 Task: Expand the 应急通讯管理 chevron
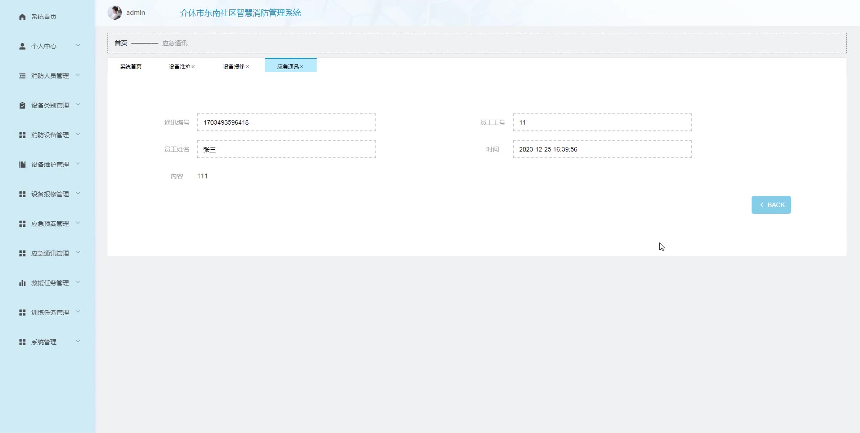[78, 253]
